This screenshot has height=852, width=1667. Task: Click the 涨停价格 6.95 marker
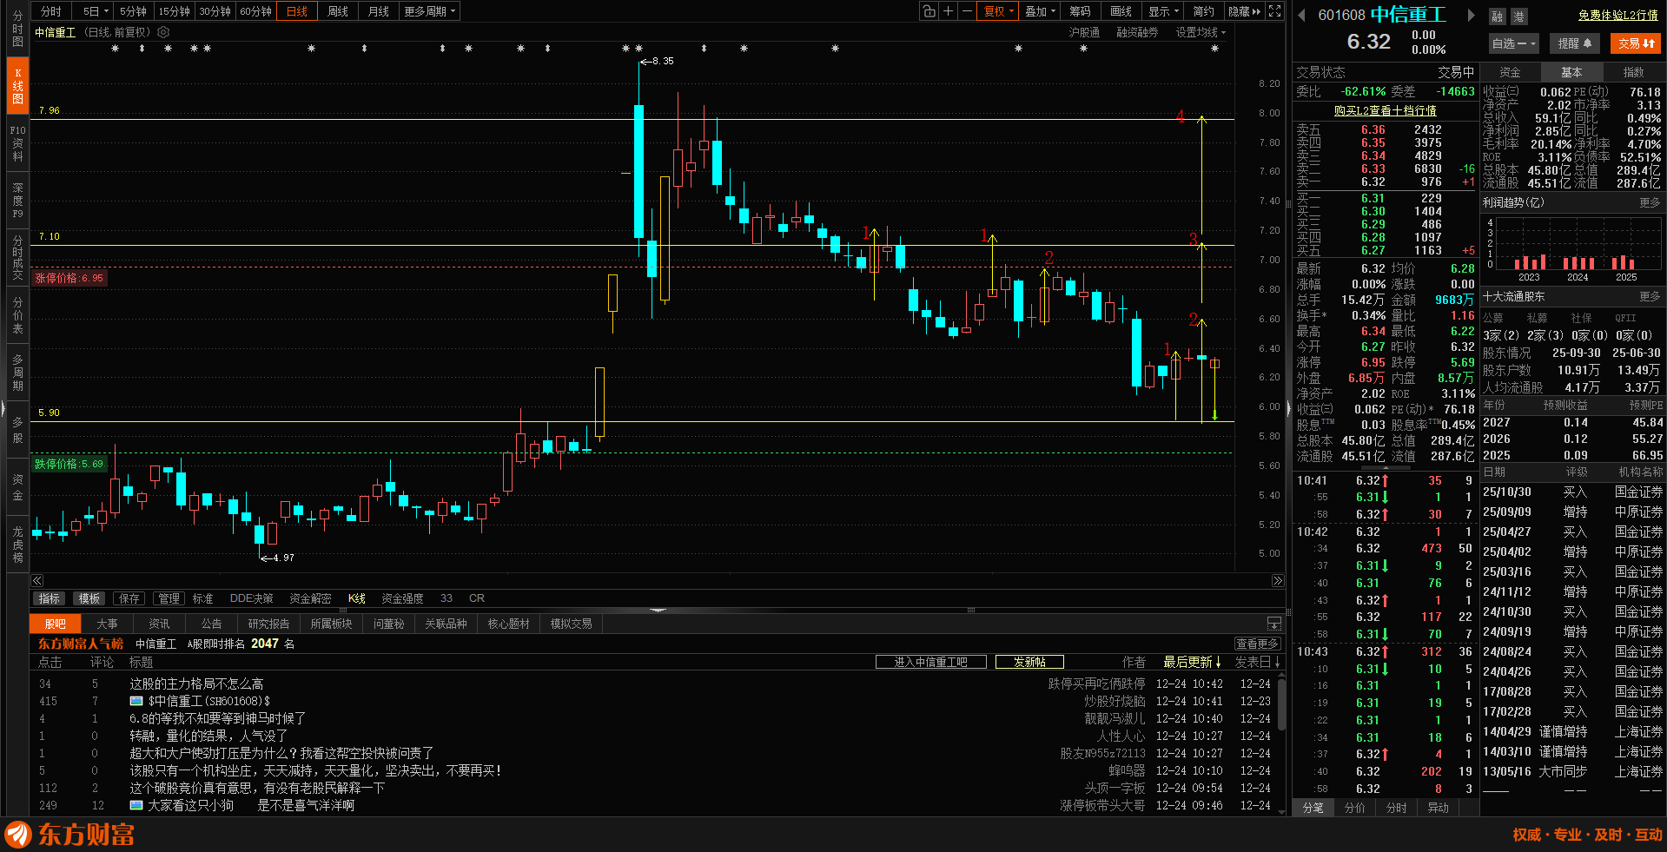[69, 278]
